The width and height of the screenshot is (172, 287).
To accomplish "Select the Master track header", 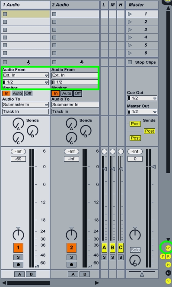I will [x=142, y=5].
